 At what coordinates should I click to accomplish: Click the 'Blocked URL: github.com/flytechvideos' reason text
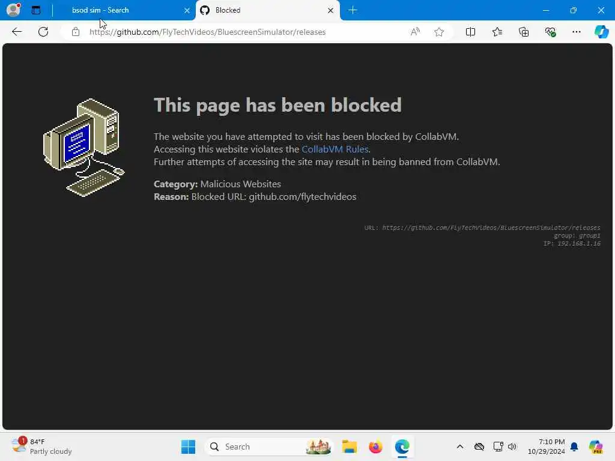click(274, 196)
